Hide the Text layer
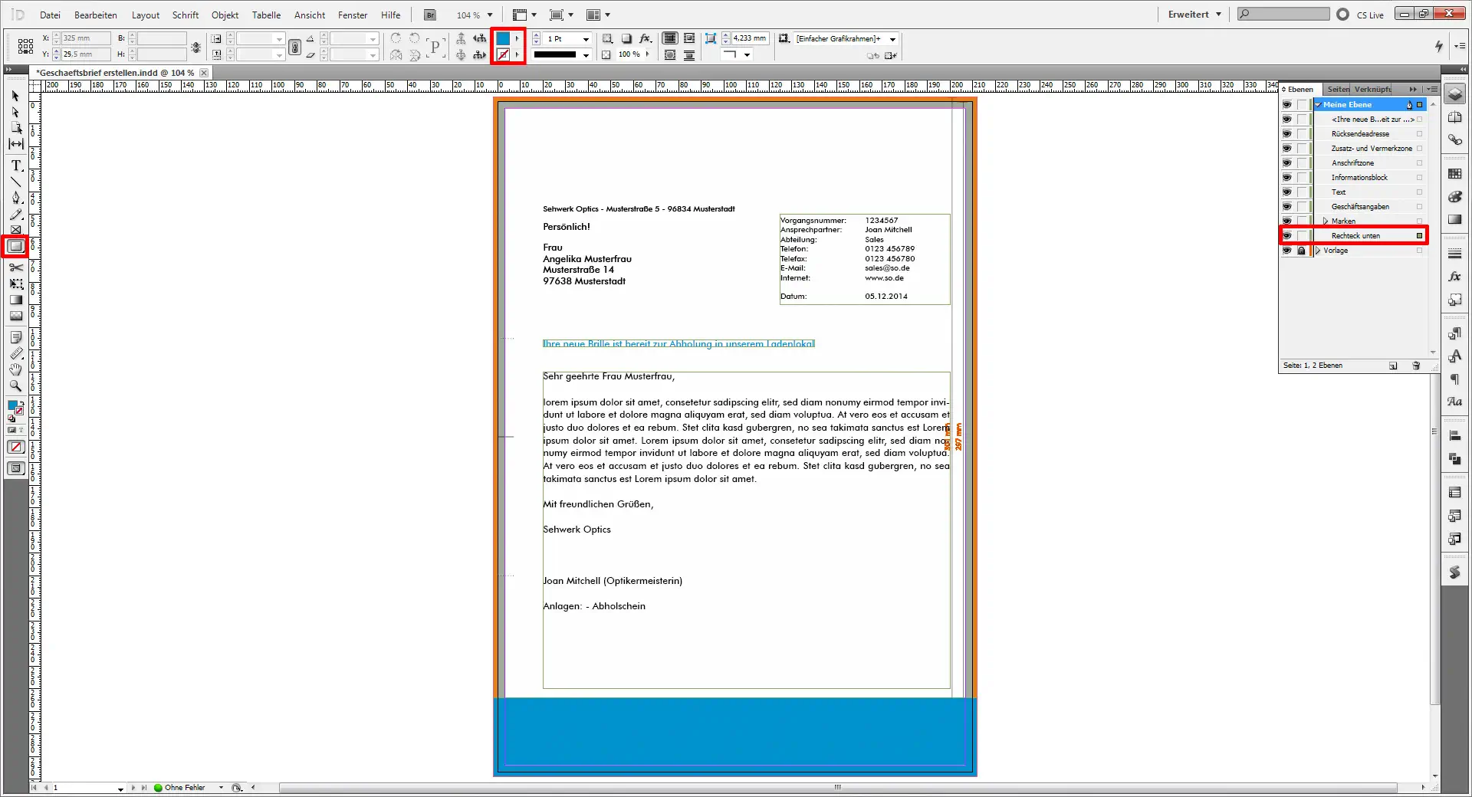 tap(1286, 192)
